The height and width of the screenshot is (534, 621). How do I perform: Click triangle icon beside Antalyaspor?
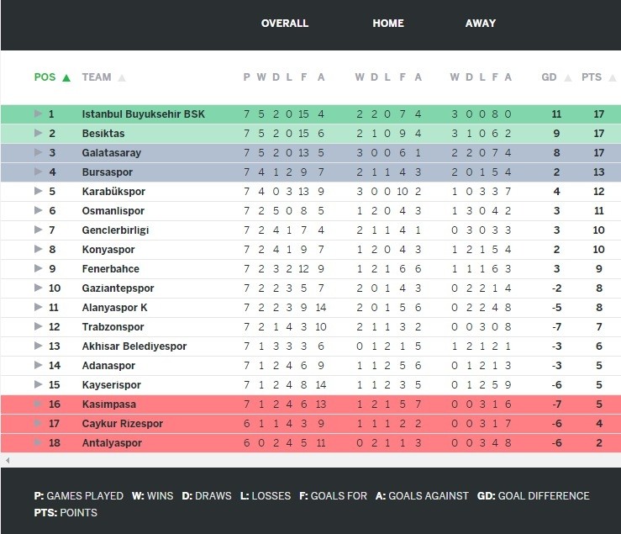pos(38,442)
